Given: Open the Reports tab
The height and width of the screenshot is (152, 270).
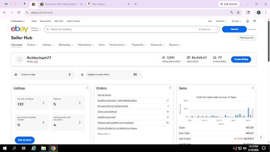Looking at the screenshot, I should point(175,45).
